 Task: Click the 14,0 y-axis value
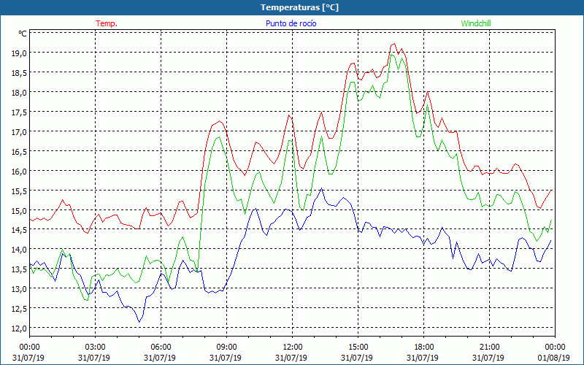pyautogui.click(x=19, y=250)
